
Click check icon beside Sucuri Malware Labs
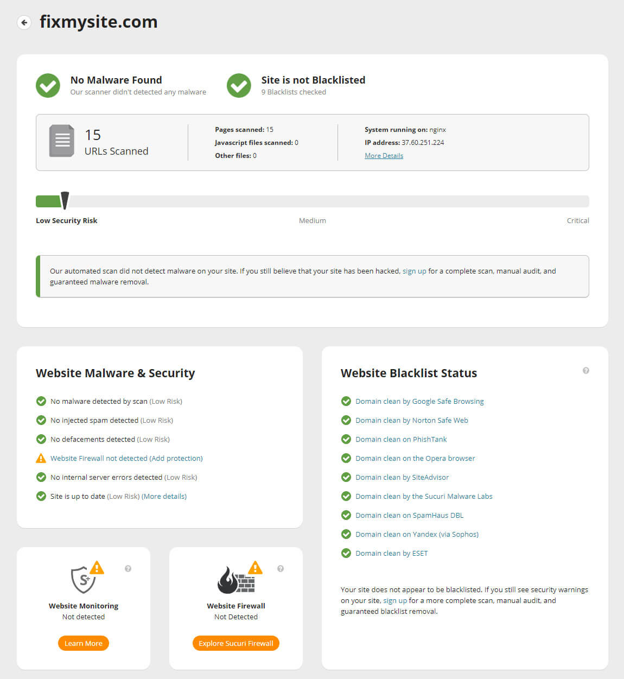point(346,496)
